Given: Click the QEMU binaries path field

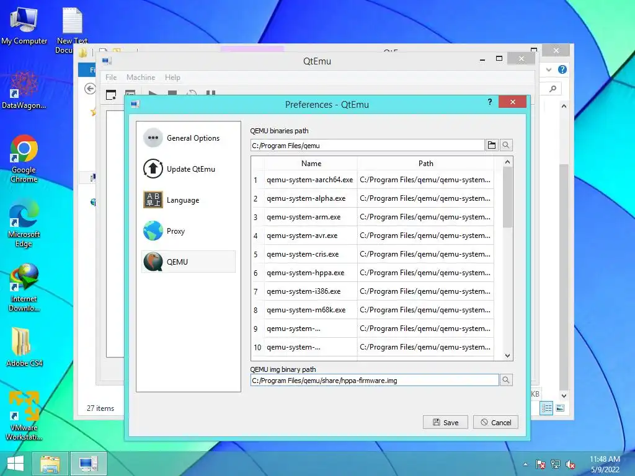Looking at the screenshot, I should point(367,145).
